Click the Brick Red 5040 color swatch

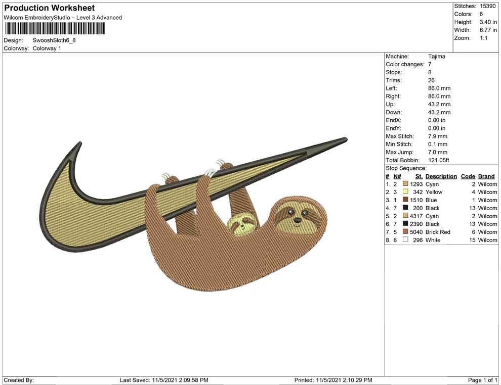point(405,231)
